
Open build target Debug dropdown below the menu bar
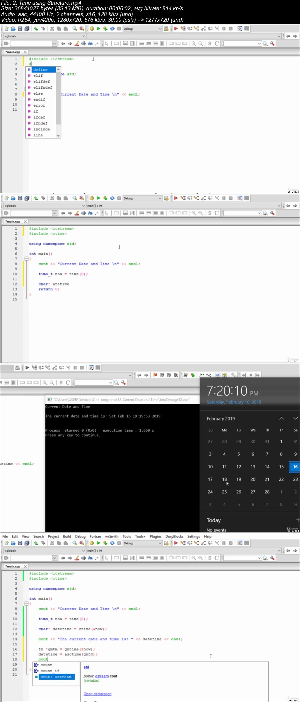point(142,543)
